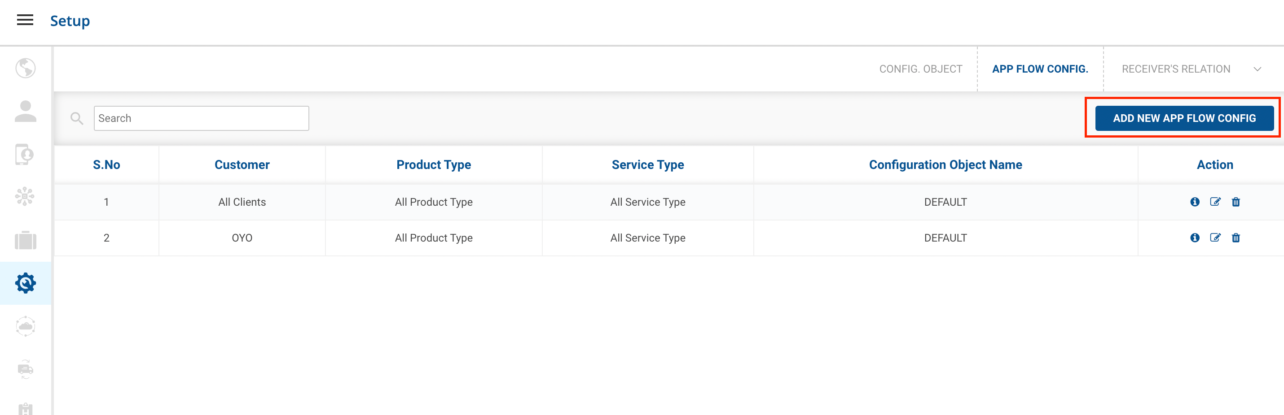Select the gear wrench setup icon
The width and height of the screenshot is (1284, 415).
tap(26, 283)
